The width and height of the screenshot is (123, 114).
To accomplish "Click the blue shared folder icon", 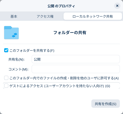I will [x=11, y=33].
